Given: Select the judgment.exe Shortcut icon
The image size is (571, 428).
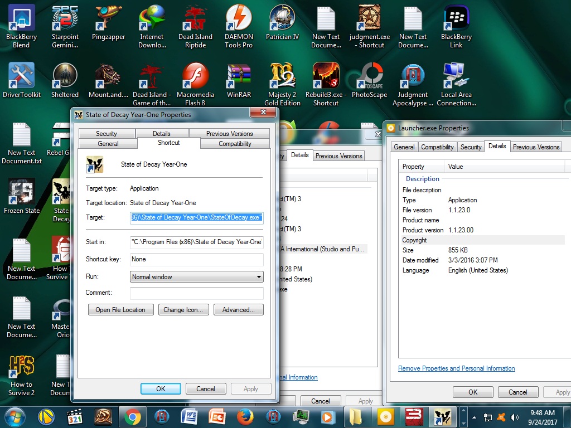Looking at the screenshot, I should (x=369, y=27).
